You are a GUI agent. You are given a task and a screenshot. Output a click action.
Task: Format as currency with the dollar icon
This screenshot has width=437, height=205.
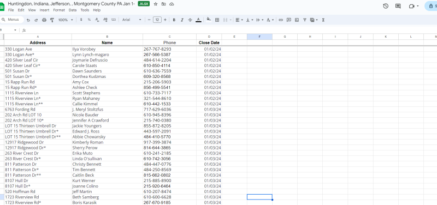[x=81, y=20]
